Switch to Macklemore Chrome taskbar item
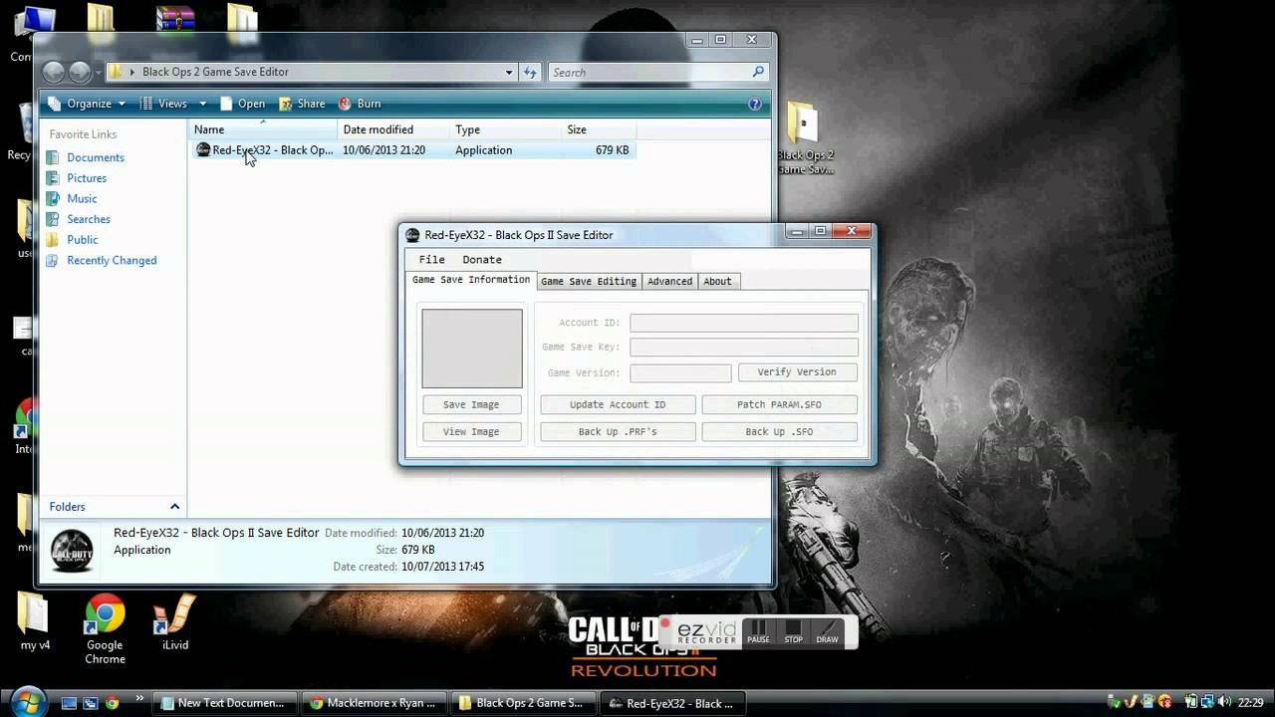Image resolution: width=1275 pixels, height=717 pixels. 376,703
